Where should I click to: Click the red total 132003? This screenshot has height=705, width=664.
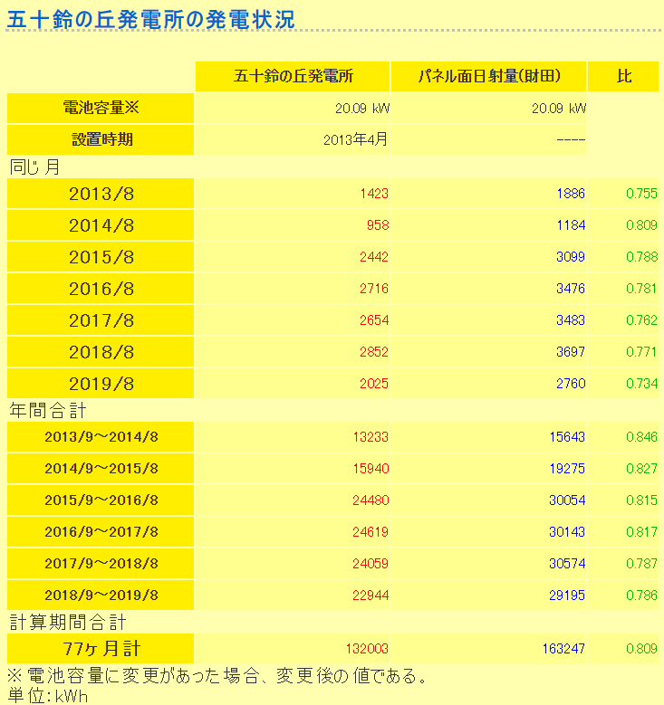pyautogui.click(x=367, y=649)
